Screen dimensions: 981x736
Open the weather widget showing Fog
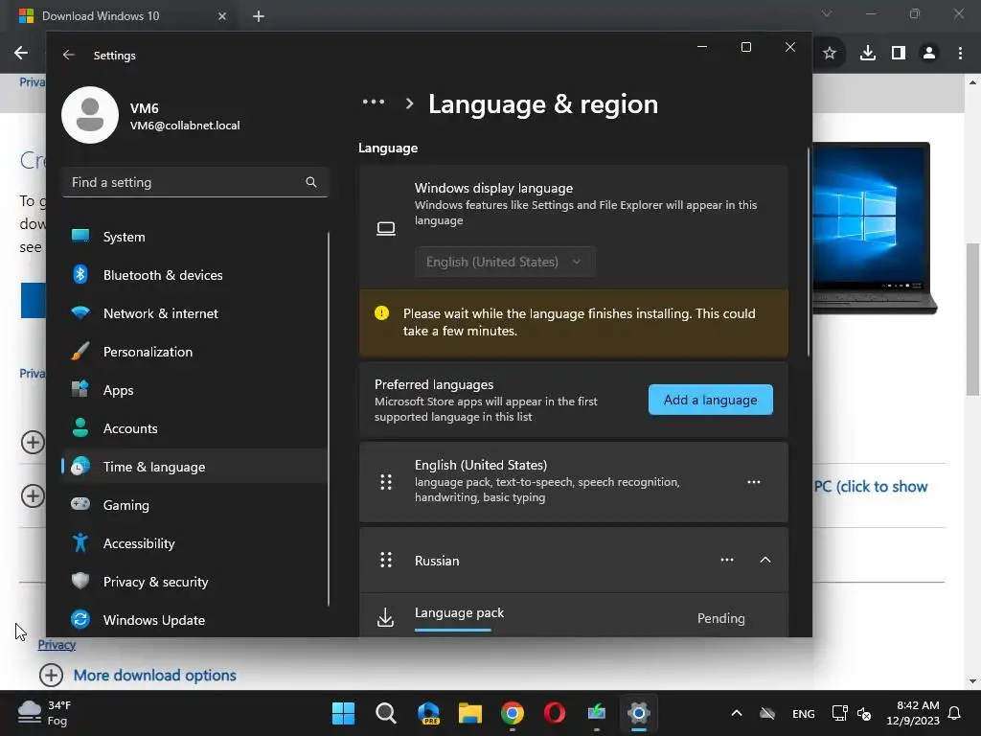click(x=45, y=713)
